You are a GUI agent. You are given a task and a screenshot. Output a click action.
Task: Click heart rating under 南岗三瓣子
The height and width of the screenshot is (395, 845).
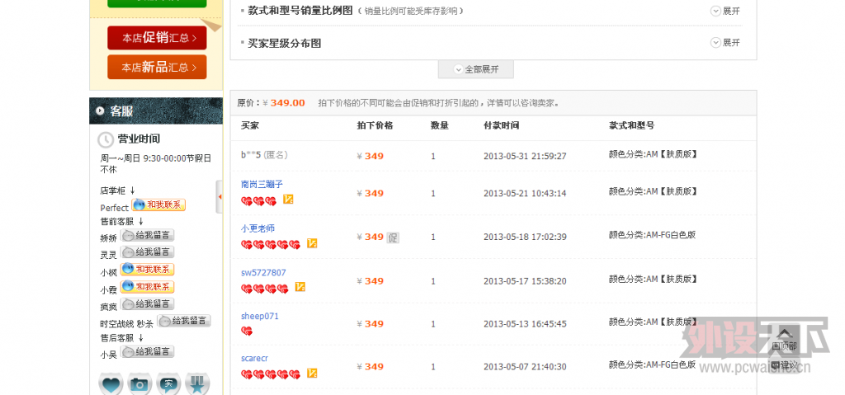click(x=258, y=201)
